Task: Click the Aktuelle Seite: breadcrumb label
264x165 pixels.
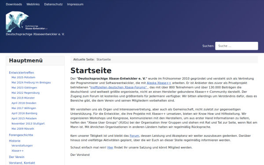Action: click(x=84, y=59)
